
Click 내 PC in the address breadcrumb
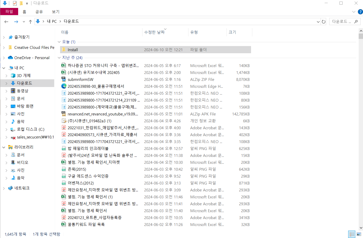click(52, 21)
